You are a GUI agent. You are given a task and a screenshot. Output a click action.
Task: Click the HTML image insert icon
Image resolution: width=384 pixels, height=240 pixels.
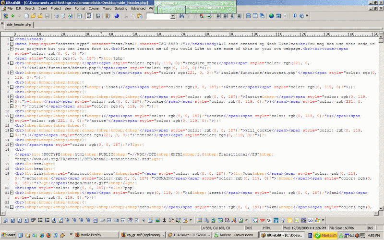tap(157, 220)
